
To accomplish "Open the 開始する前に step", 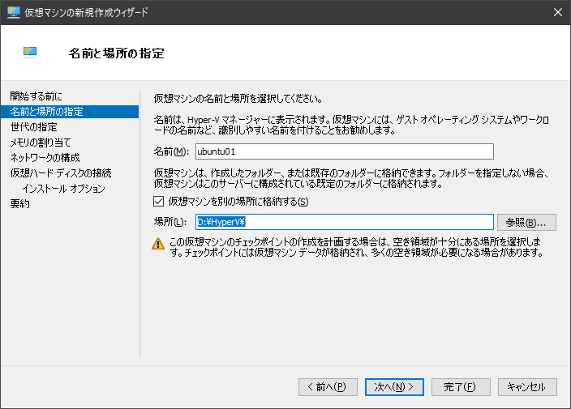I will [36, 96].
